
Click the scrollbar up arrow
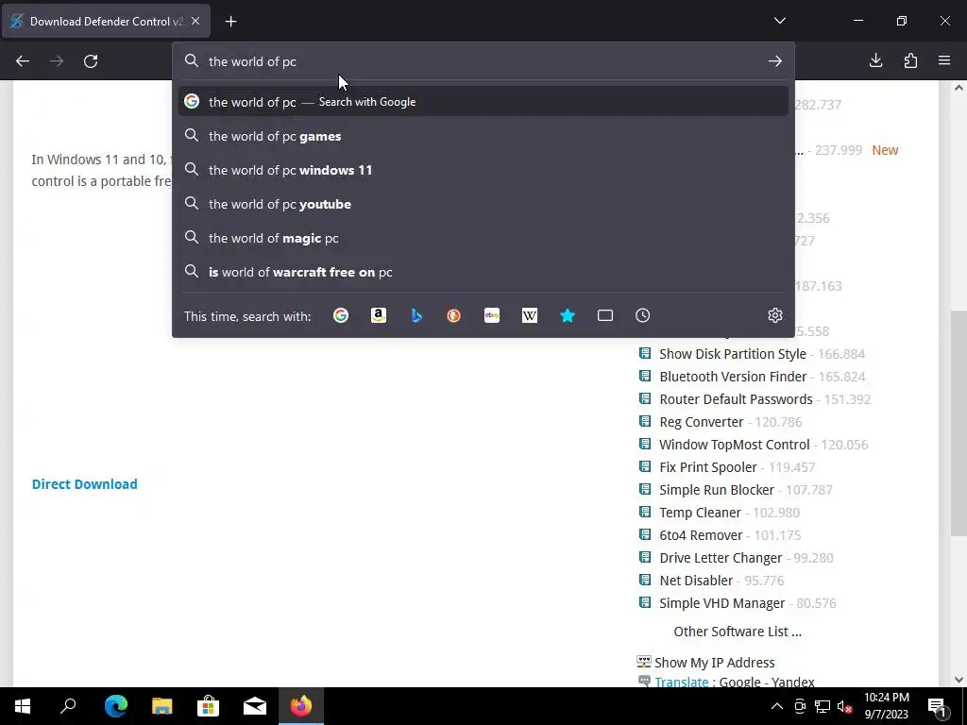[959, 88]
